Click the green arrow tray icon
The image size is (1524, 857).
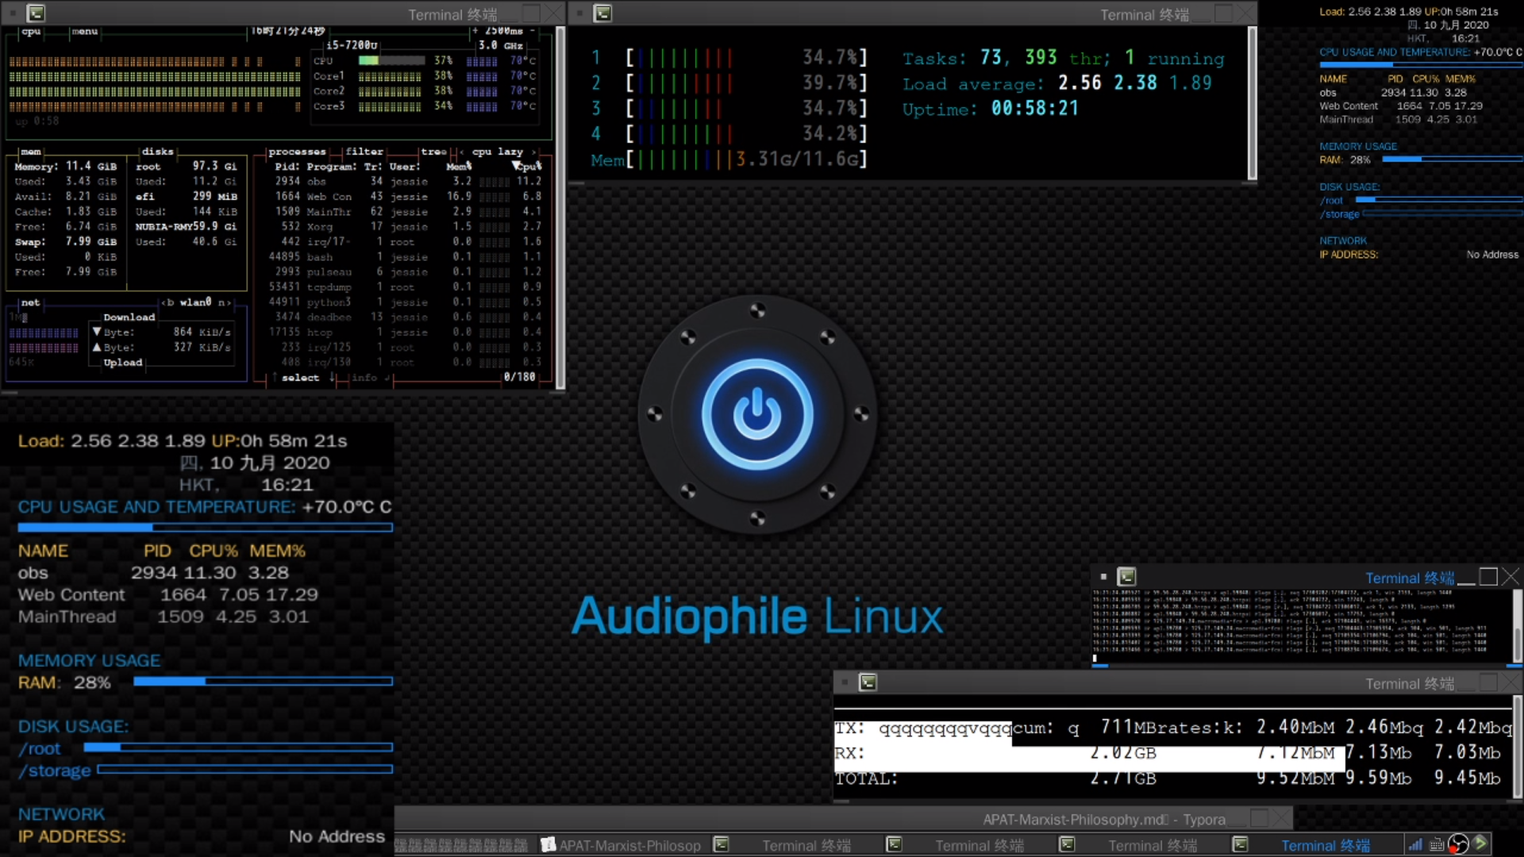[1480, 844]
